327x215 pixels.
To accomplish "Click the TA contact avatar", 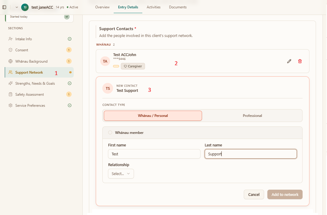I will click(105, 61).
